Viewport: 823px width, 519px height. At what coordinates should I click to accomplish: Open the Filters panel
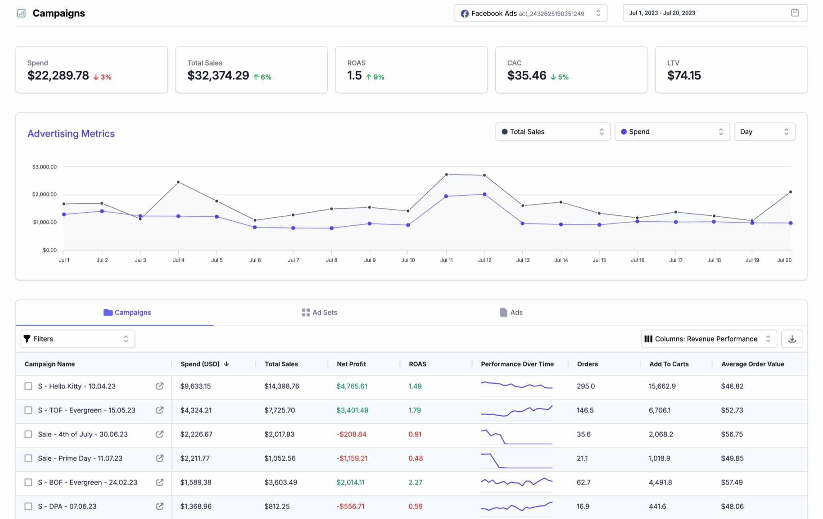click(77, 339)
